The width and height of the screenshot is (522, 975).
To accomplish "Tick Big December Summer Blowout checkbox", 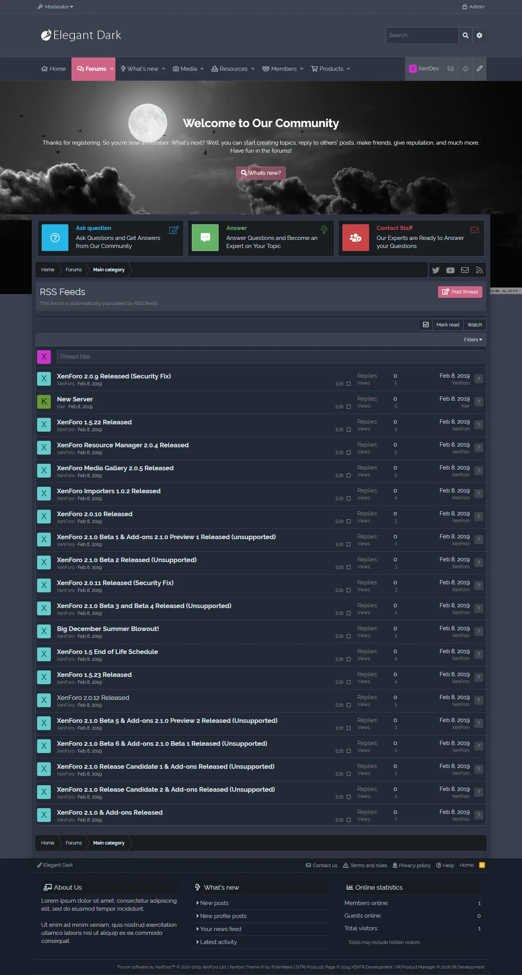I will 349,636.
